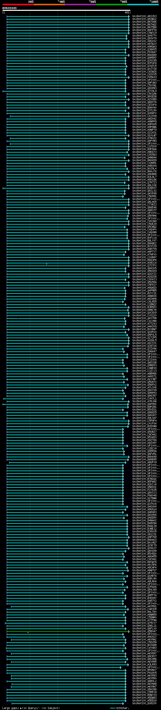Click the cyan ~100% identity legend segment
The width and height of the screenshot is (161, 710).
143,5
